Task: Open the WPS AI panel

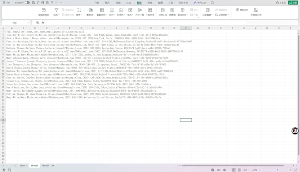Action: point(200,3)
